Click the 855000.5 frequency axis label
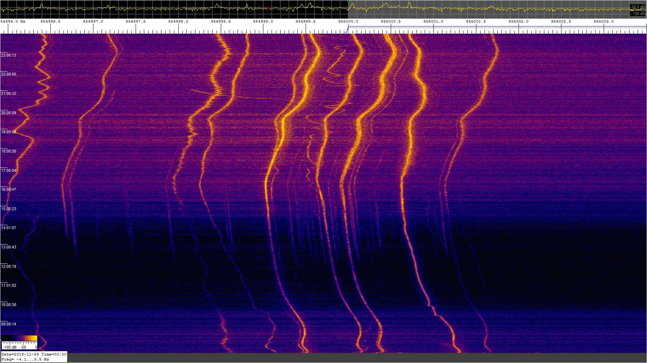The height and width of the screenshot is (363, 647). point(391,21)
